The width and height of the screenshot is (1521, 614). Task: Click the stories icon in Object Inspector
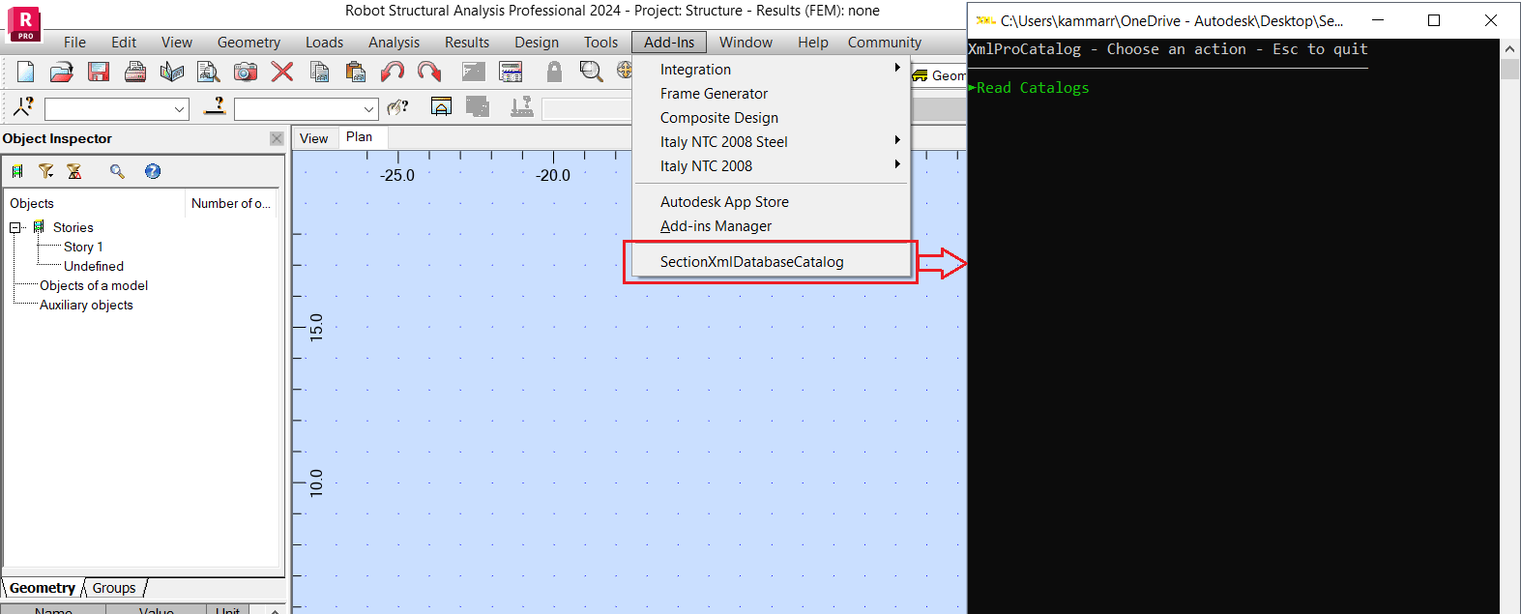point(17,171)
